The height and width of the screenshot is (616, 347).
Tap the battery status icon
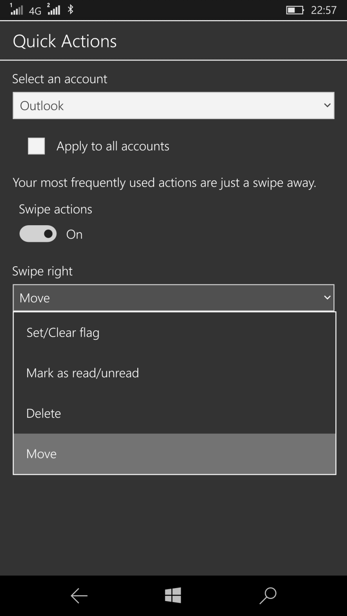295,10
